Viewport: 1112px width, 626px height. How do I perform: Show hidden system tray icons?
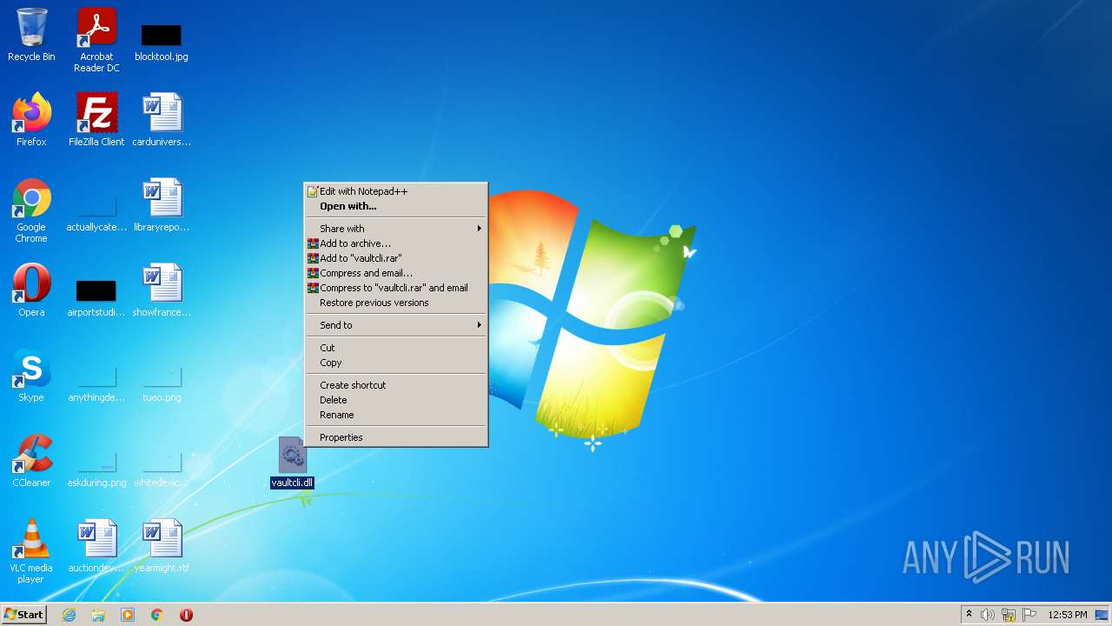coord(970,615)
